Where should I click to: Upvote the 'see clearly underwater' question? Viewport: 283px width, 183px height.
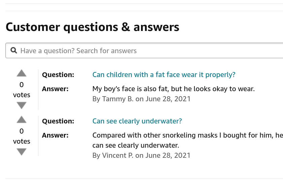[x=22, y=120]
